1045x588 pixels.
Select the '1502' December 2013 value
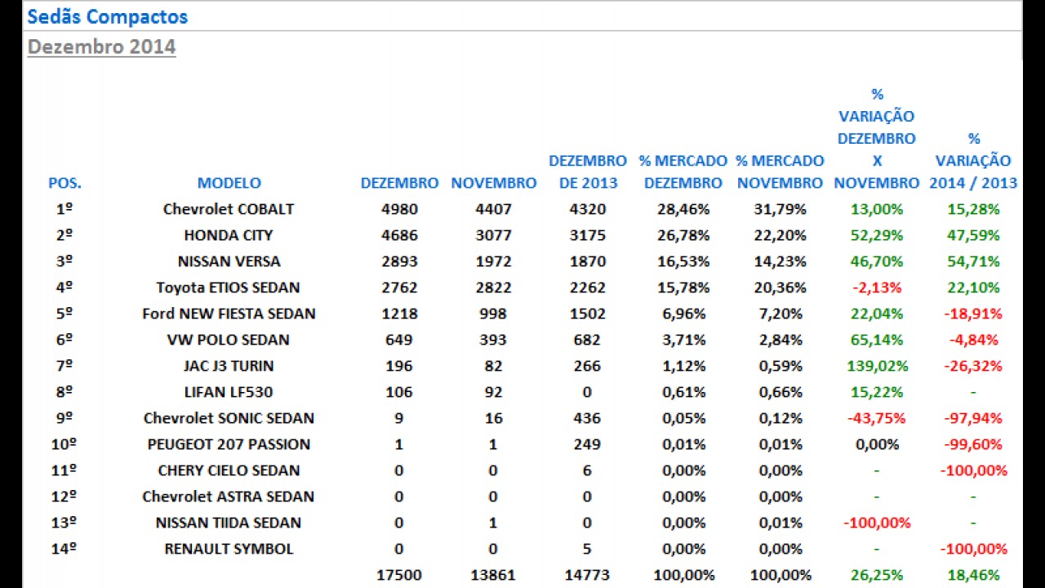(x=588, y=314)
